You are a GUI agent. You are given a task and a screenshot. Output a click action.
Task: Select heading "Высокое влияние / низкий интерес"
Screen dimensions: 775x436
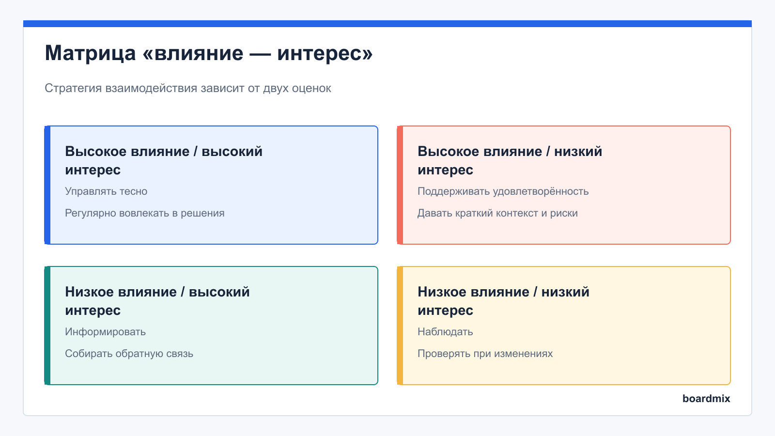(510, 160)
